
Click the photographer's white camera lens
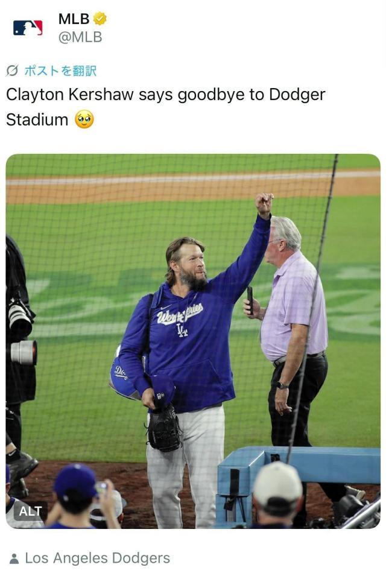coord(24,352)
